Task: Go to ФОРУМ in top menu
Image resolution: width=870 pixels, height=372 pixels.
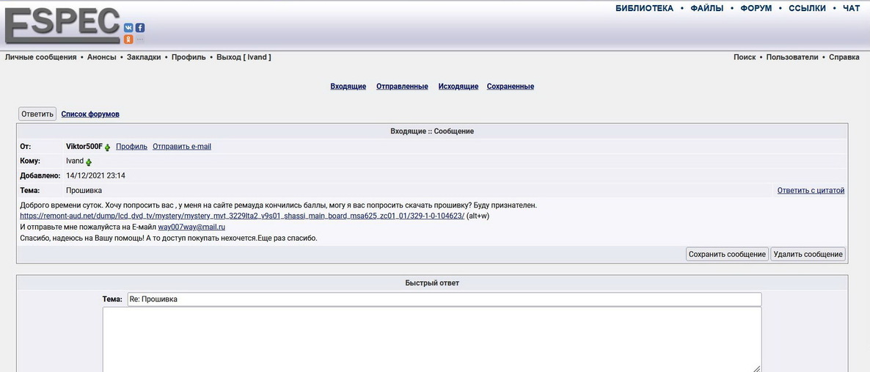Action: pyautogui.click(x=756, y=9)
